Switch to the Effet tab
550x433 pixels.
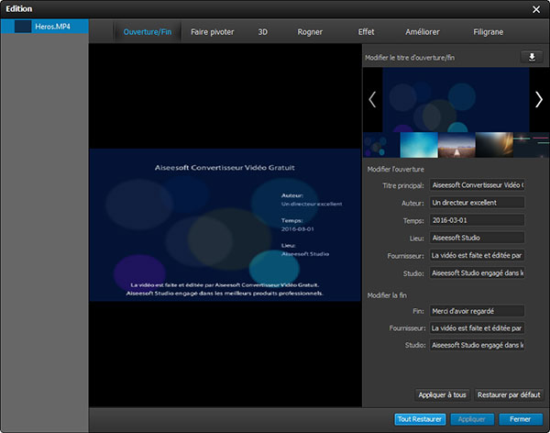point(366,32)
